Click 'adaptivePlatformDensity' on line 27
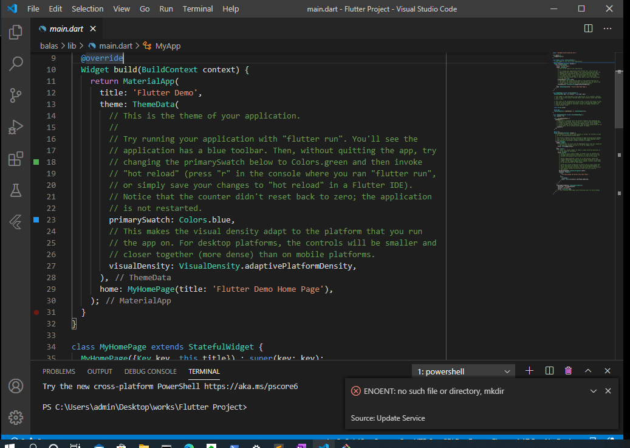This screenshot has width=630, height=448. tap(298, 266)
